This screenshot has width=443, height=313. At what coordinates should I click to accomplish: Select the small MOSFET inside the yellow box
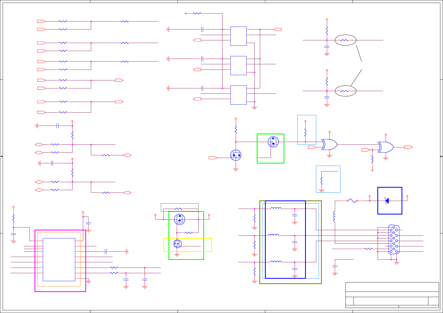click(177, 243)
